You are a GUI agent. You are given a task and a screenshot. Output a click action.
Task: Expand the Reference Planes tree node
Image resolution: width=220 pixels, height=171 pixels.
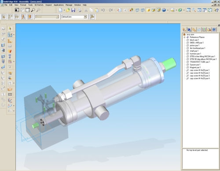(x=184, y=37)
